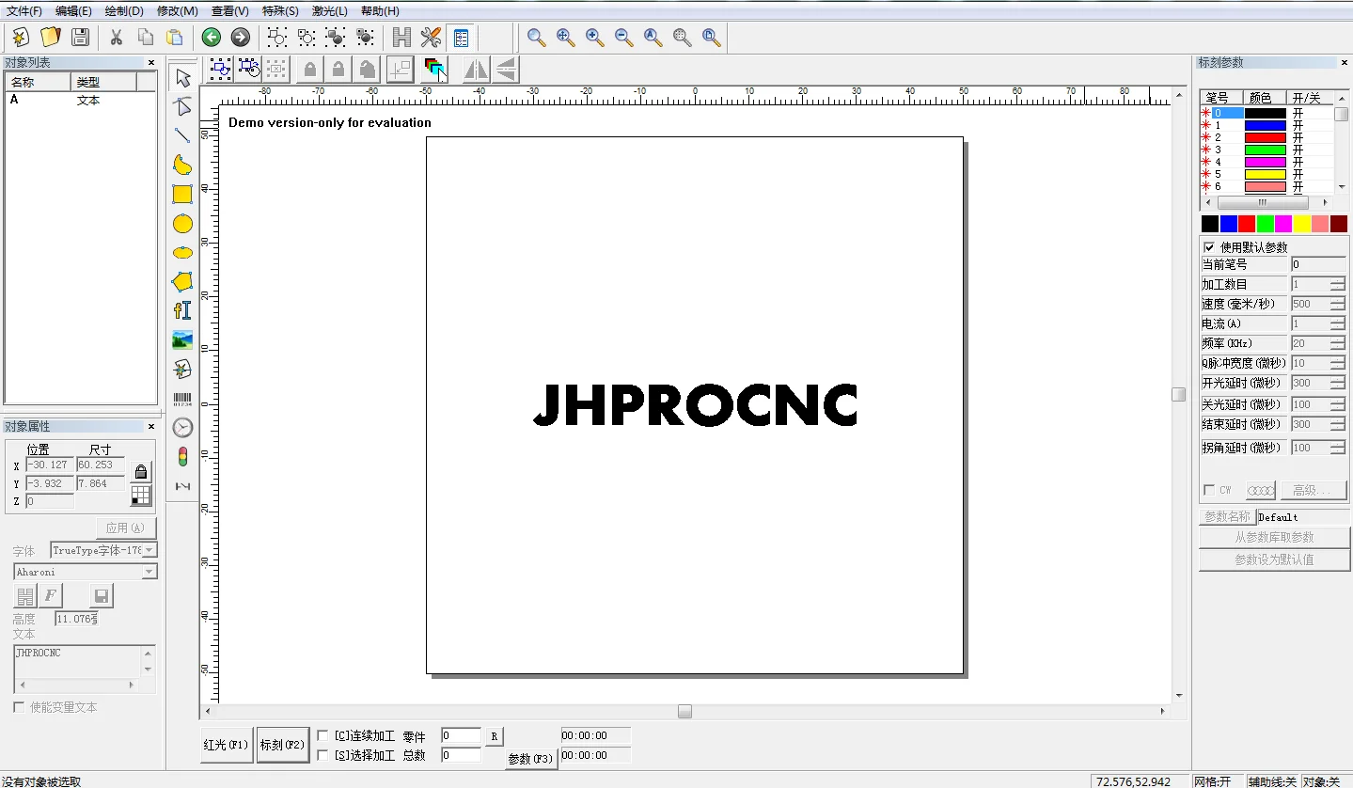Enable the 使能变量文本 checkbox
This screenshot has width=1353, height=788.
pyautogui.click(x=19, y=707)
